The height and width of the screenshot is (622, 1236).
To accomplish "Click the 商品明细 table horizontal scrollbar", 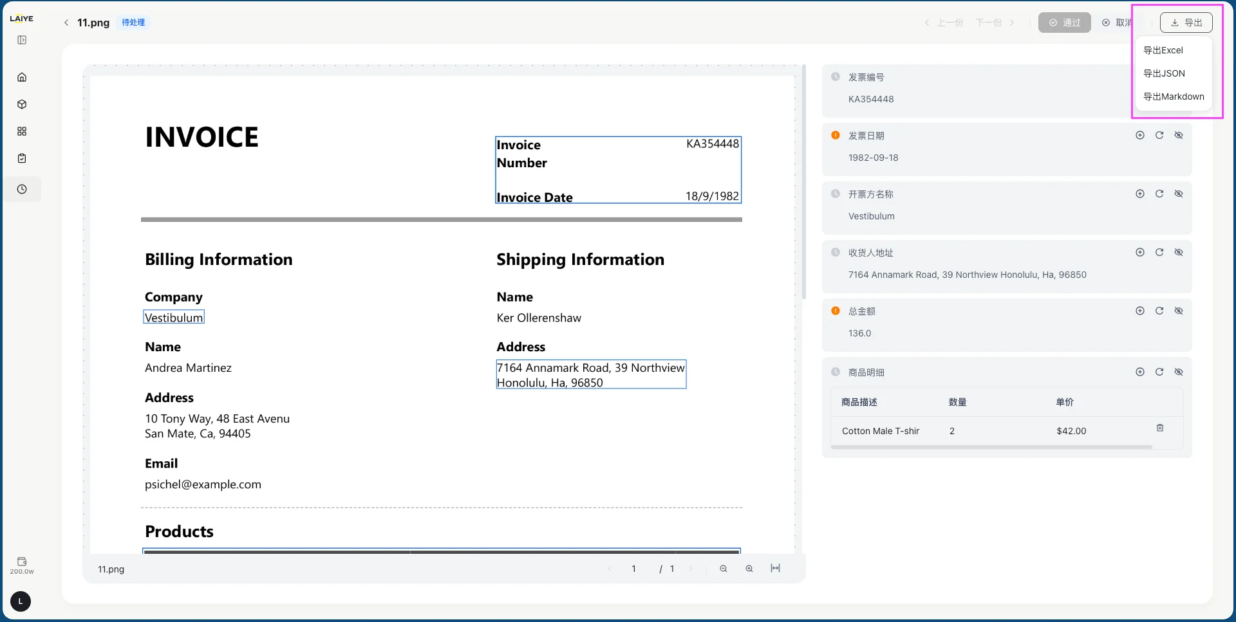I will pyautogui.click(x=991, y=447).
